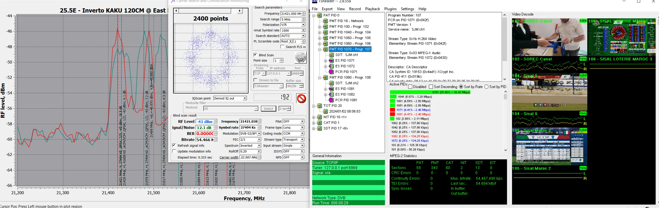Click the ES PID 1072 audio speaker icon
659x208 pixels.
click(x=331, y=66)
